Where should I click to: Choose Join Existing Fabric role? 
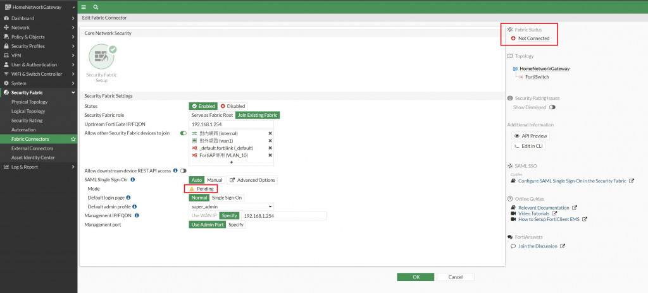(258, 115)
